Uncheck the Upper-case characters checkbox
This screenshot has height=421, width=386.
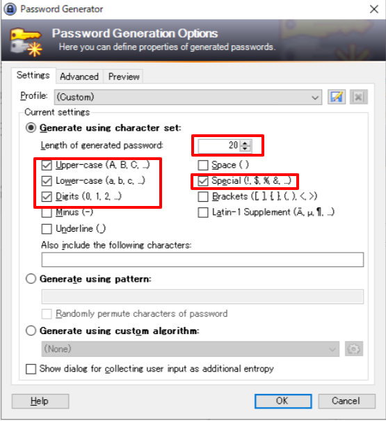tap(47, 165)
